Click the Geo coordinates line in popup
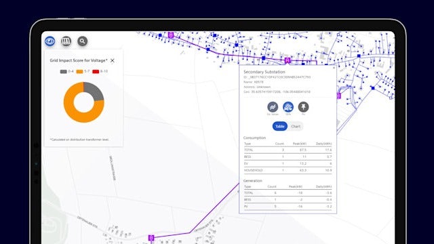The width and height of the screenshot is (434, 244). (277, 91)
